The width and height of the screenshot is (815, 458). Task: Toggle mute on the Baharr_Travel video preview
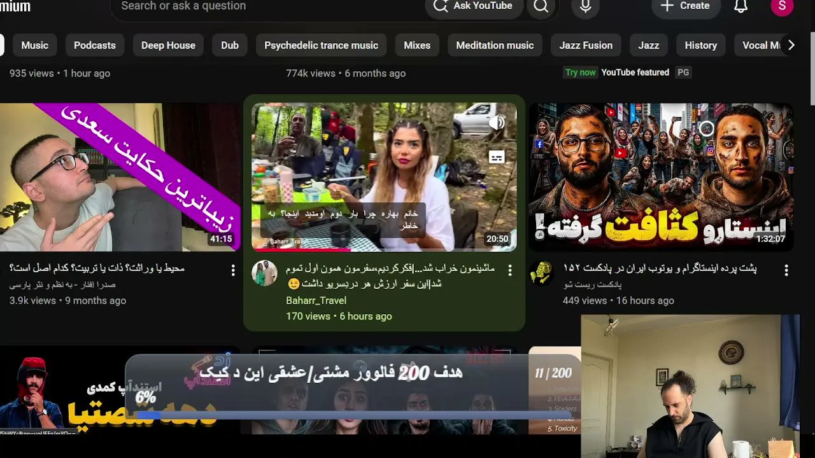[497, 123]
